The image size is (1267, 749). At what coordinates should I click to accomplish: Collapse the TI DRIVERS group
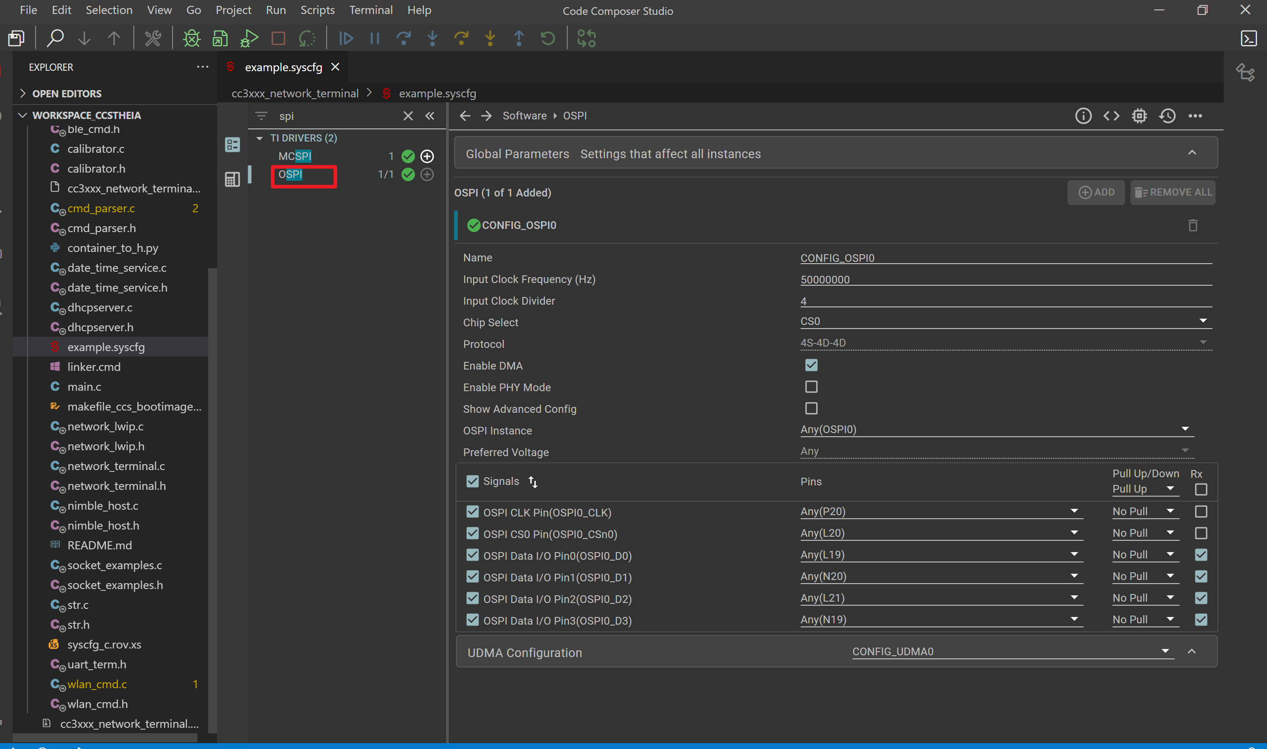coord(260,138)
